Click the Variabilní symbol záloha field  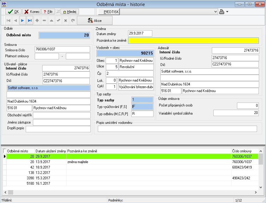pyautogui.click(x=236, y=113)
